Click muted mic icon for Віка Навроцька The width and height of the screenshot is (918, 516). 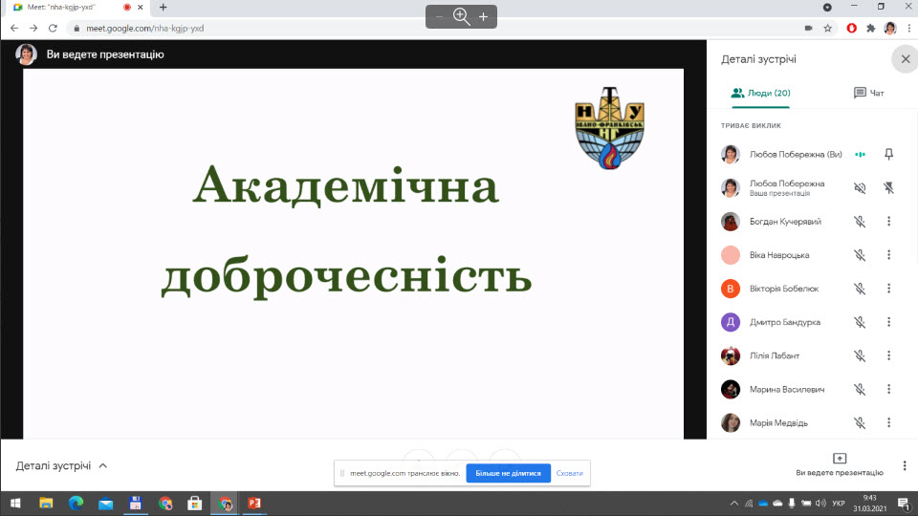tap(860, 255)
